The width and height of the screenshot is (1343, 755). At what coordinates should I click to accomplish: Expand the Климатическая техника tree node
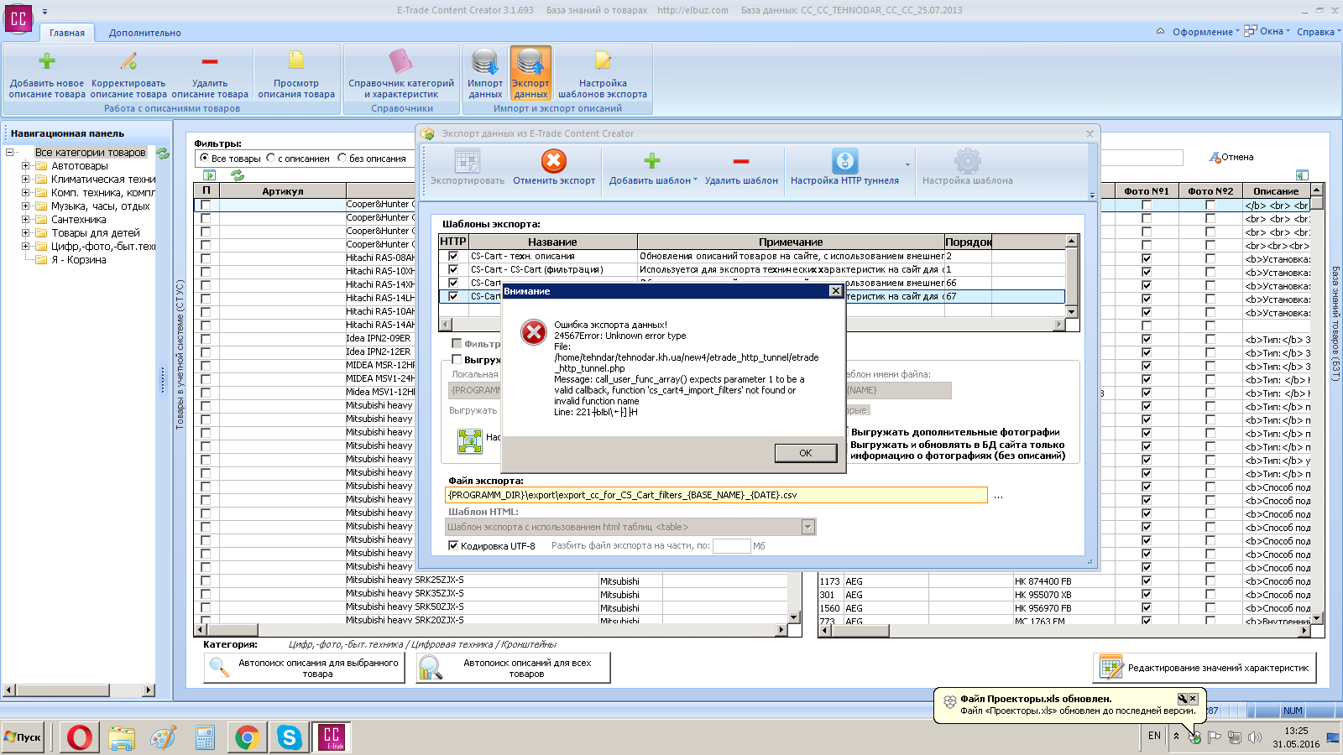click(x=25, y=180)
